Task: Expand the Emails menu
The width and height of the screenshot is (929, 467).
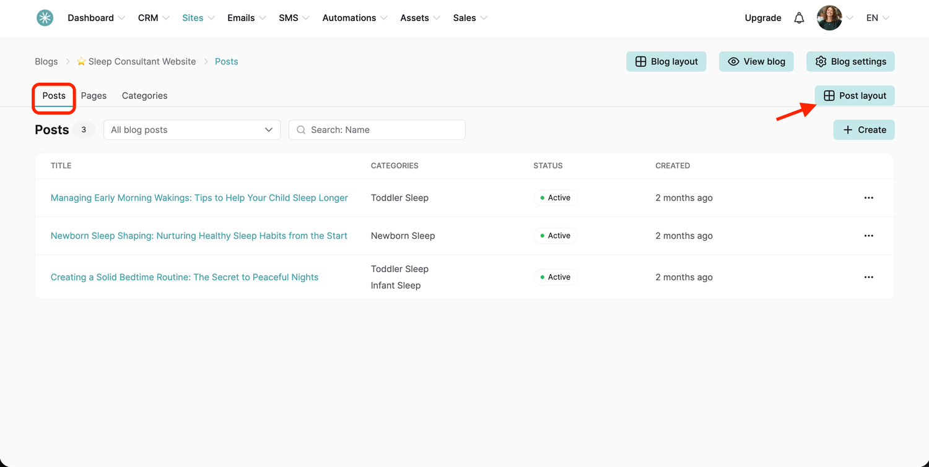Action: (246, 18)
